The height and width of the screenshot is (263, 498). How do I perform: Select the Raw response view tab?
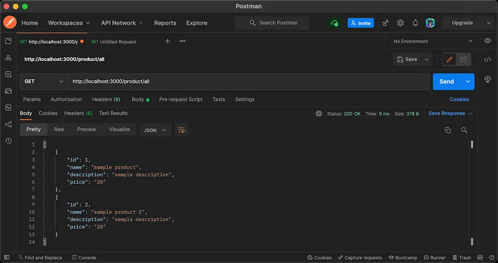click(59, 129)
